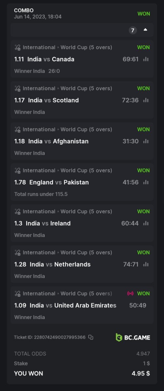
Task: Open the England vs Pakistan match
Action: [59, 182]
